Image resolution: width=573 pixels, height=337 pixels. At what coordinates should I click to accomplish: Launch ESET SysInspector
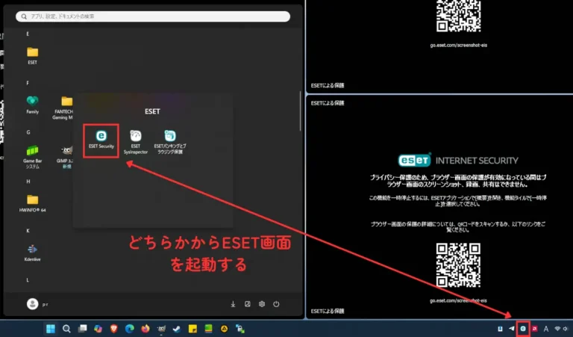(136, 142)
